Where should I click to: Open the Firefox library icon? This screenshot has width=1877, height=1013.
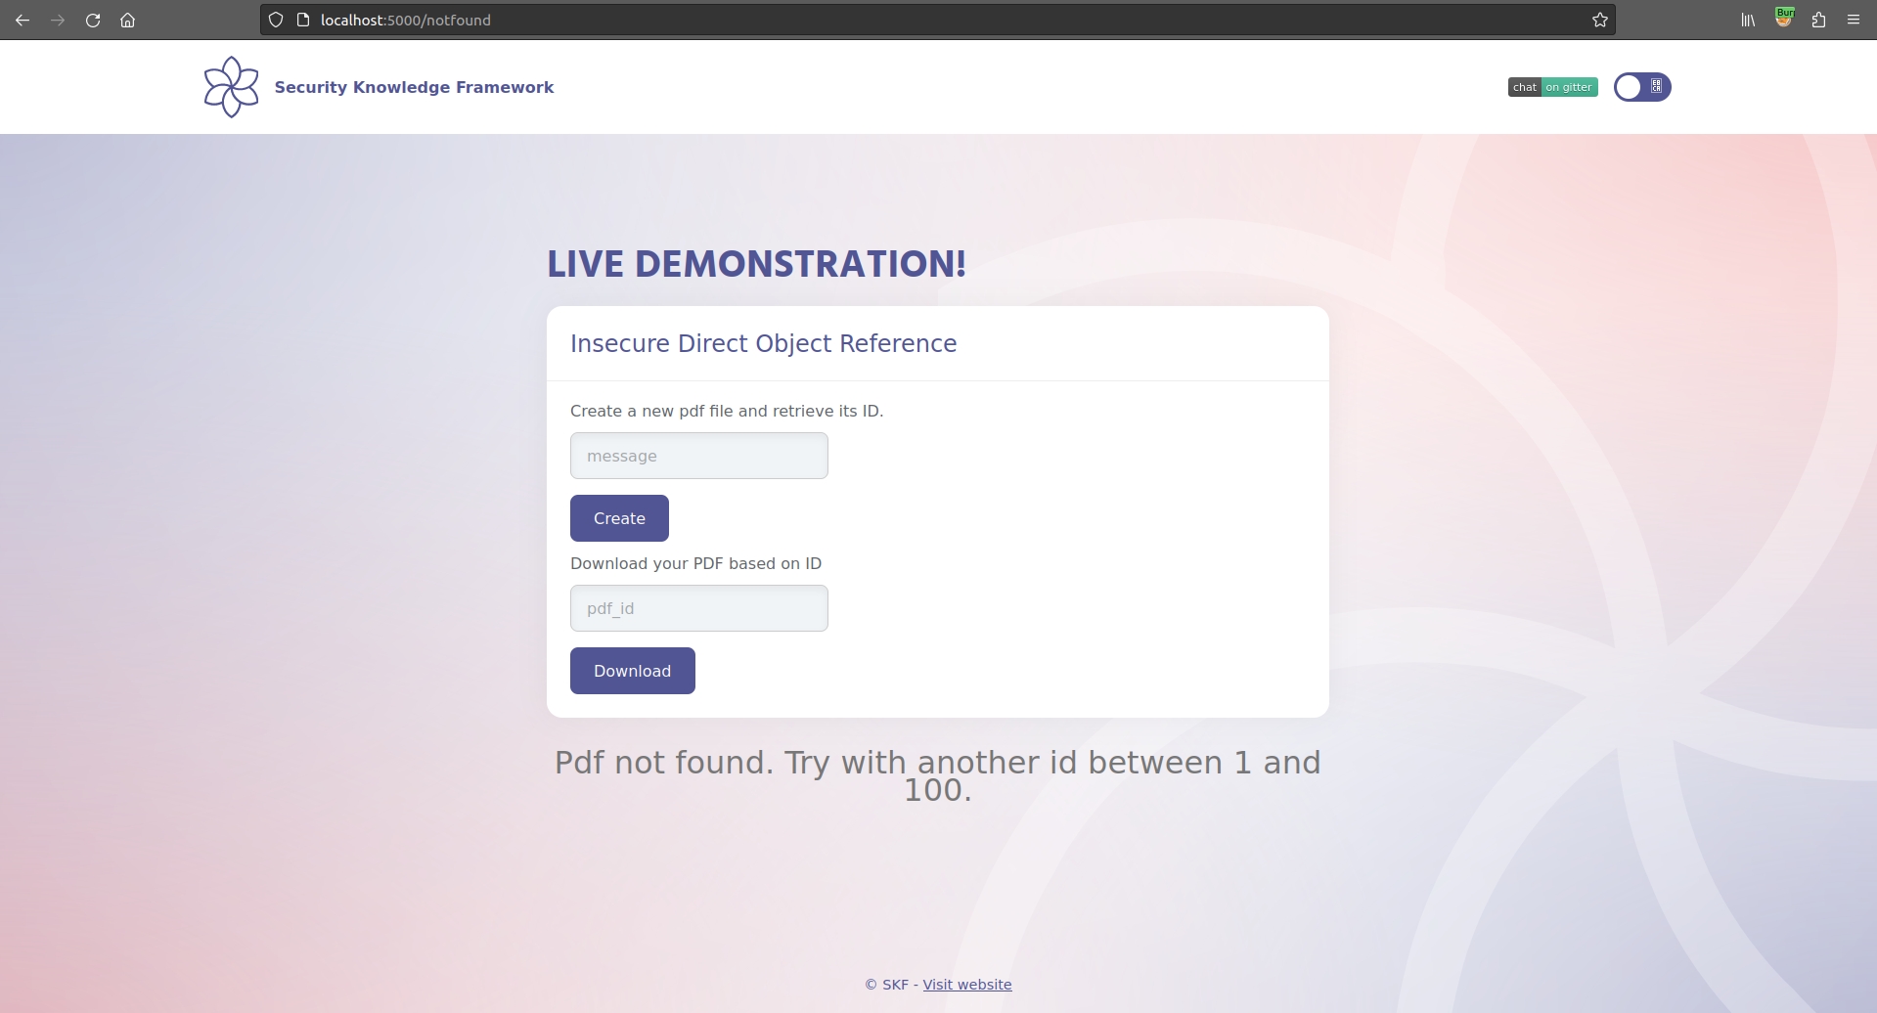[1748, 20]
